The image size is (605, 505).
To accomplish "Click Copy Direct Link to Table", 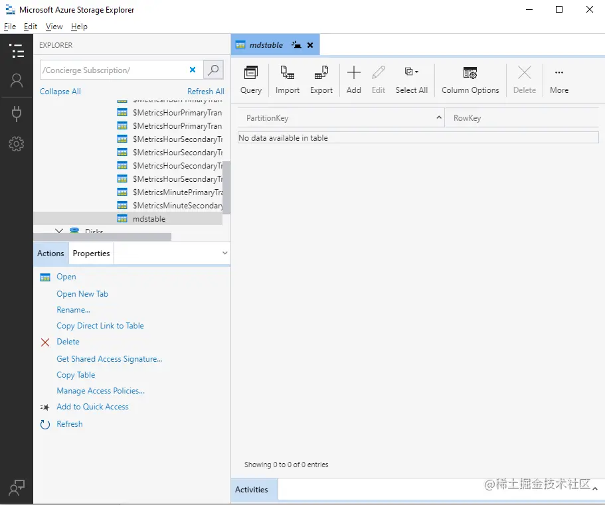I will (x=100, y=325).
